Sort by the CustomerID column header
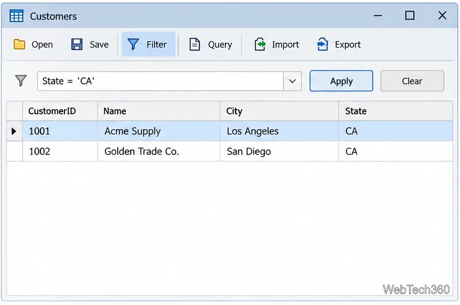Image resolution: width=460 pixels, height=305 pixels. tap(60, 111)
